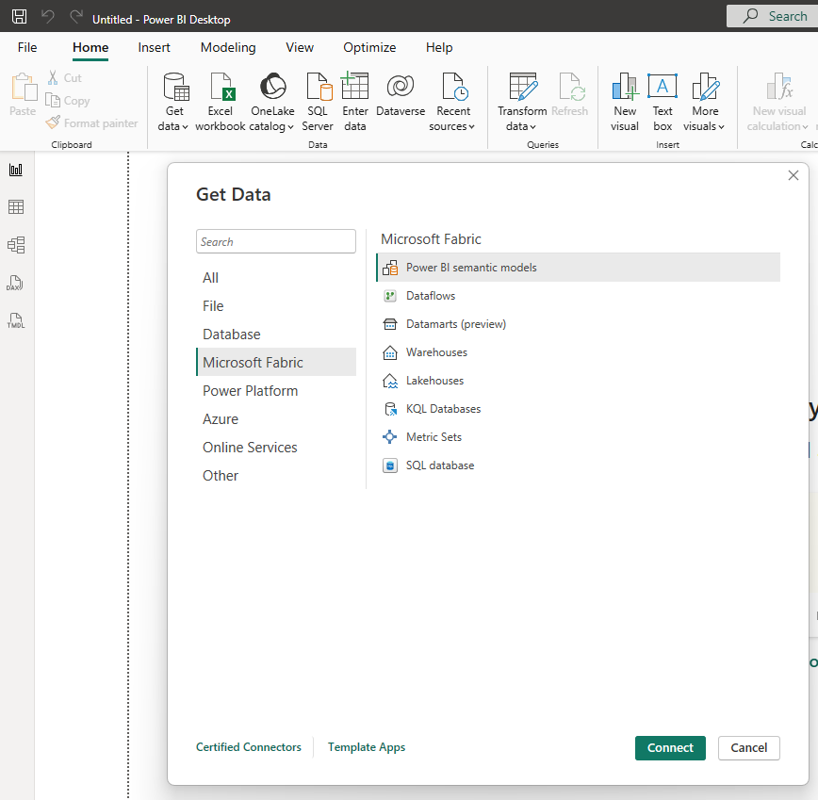Screen dimensions: 818x800
Task: Select Power BI semantic models connector
Action: (578, 268)
